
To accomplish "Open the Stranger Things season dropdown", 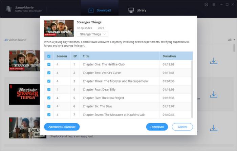I will 92,34.
